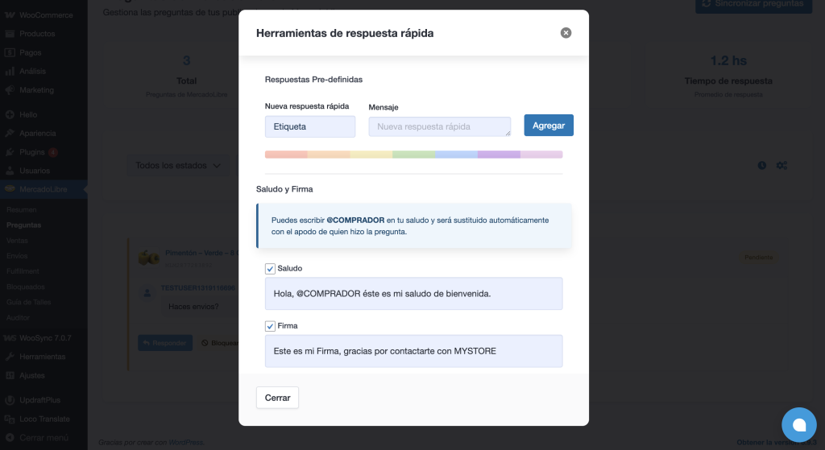Click the TESTUSER1319116696 user avatar icon

pos(147,293)
